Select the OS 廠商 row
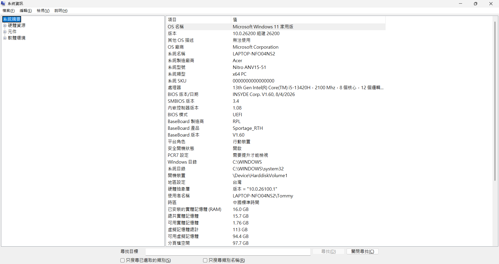The width and height of the screenshot is (499, 264). tap(276, 47)
